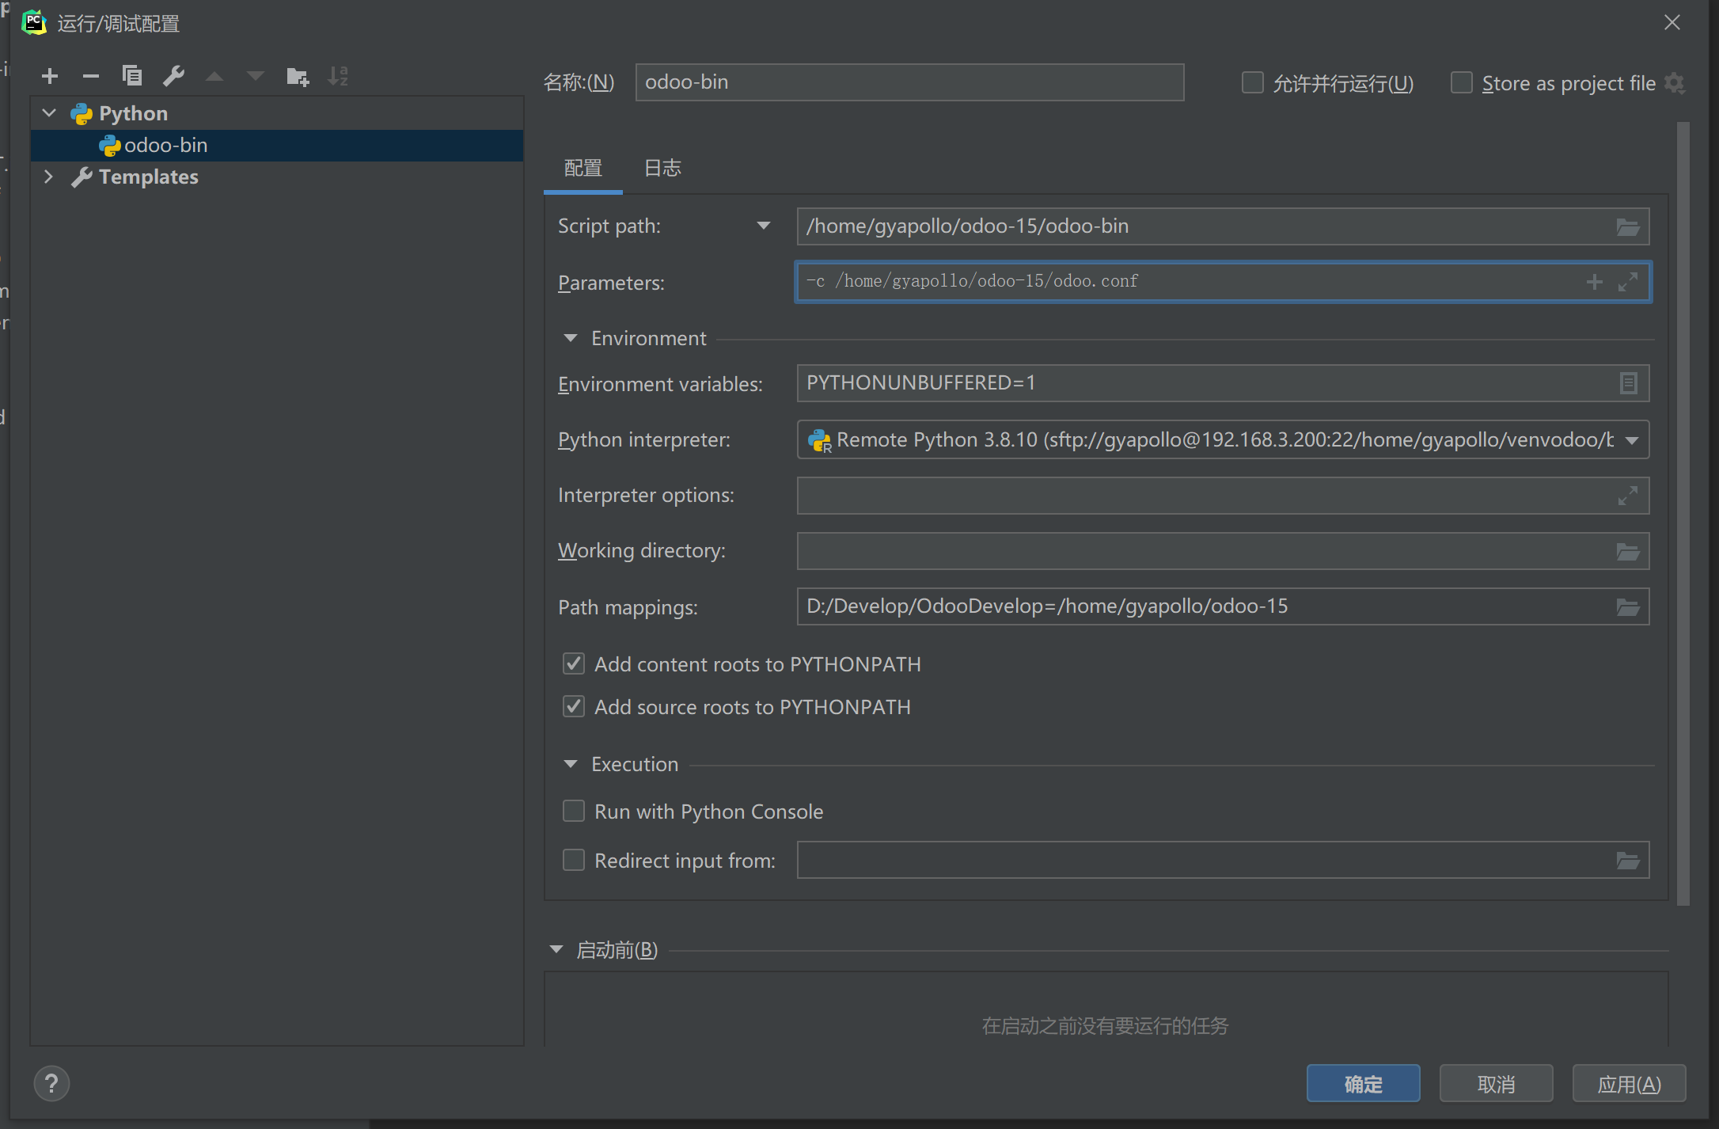Click the 应用(A) button

click(1629, 1084)
